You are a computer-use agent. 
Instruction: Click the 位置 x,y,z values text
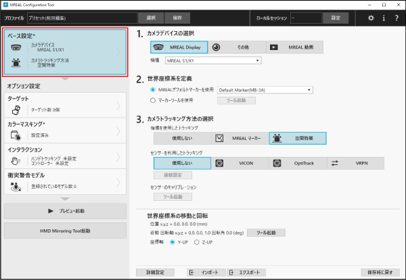[x=179, y=224]
